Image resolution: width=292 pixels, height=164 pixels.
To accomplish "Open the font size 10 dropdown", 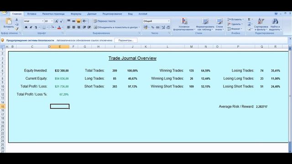I will (52, 21).
